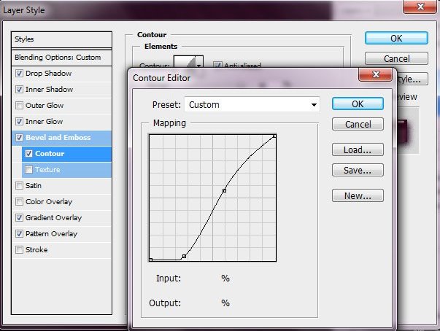Click the Save... contour button
The width and height of the screenshot is (440, 331).
[358, 171]
